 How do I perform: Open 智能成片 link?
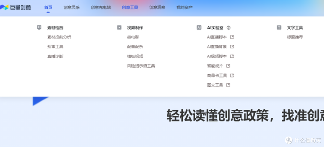click(x=215, y=66)
